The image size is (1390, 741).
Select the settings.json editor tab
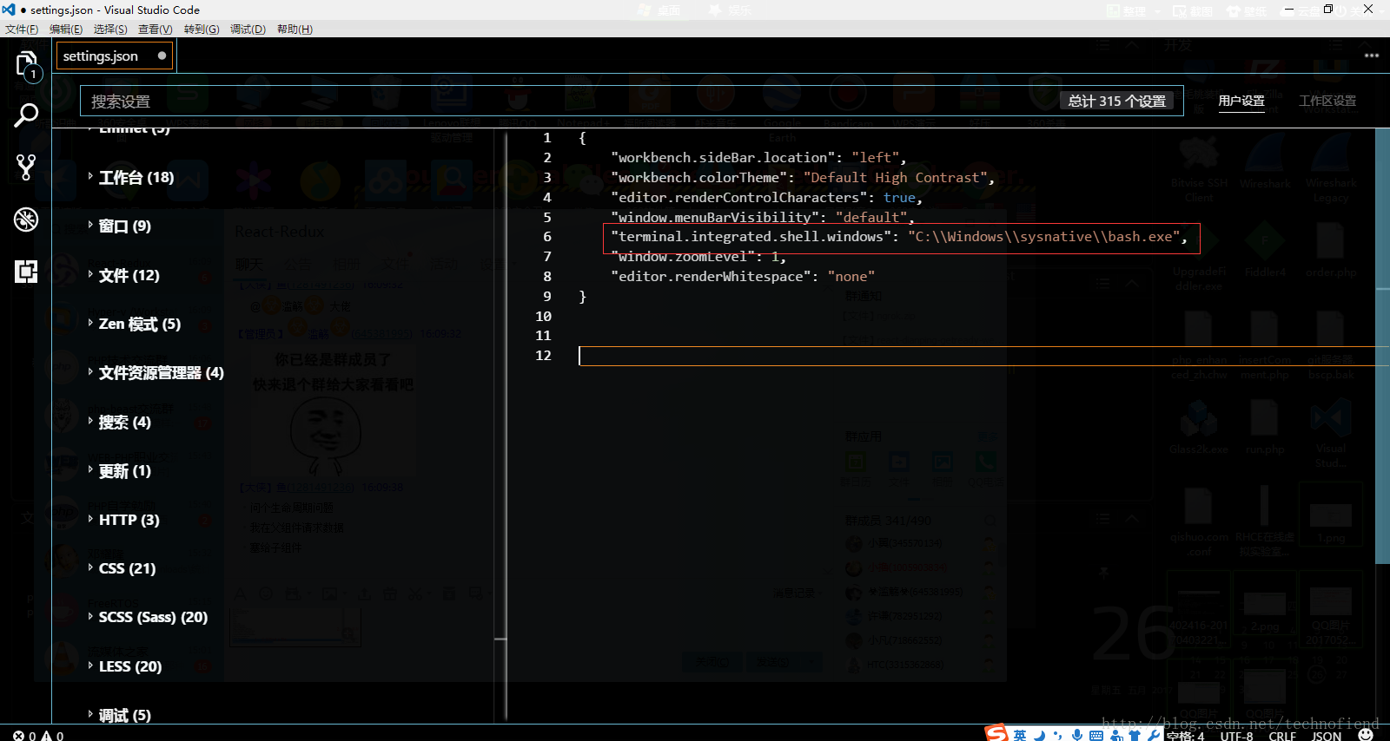pos(115,56)
